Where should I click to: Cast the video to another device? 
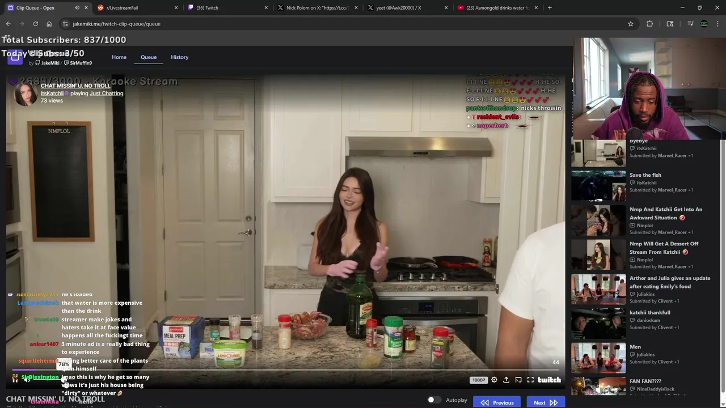coord(518,380)
